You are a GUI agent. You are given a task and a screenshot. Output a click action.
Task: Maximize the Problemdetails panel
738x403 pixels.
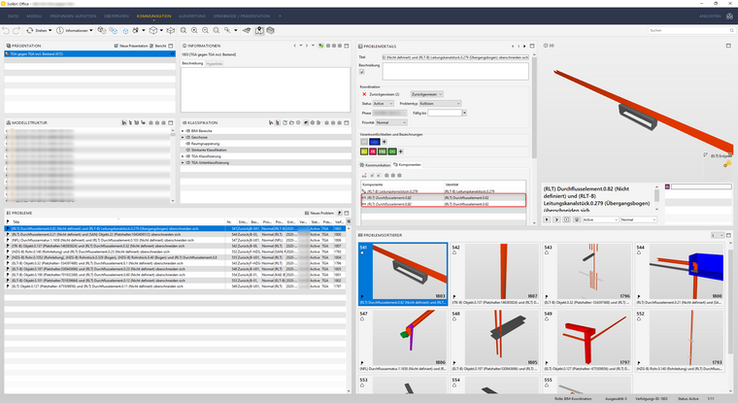pyautogui.click(x=532, y=47)
